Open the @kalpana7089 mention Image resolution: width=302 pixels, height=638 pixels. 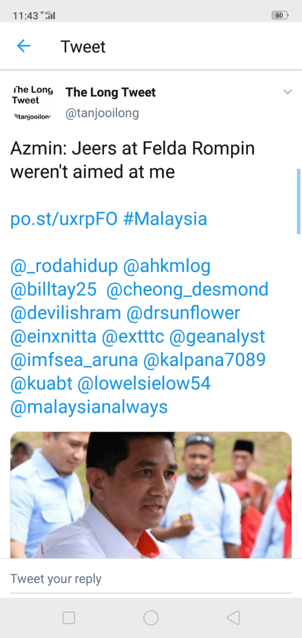(x=204, y=360)
